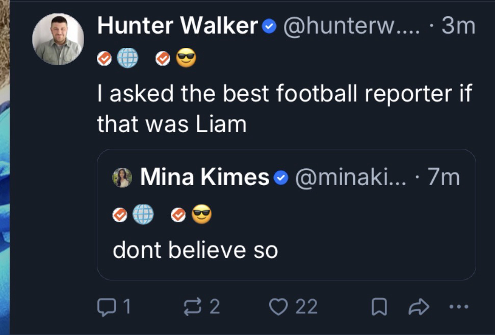
Task: Click Hunter Walker's blue verified badge
Action: (x=269, y=27)
